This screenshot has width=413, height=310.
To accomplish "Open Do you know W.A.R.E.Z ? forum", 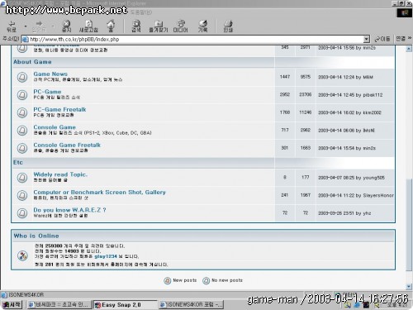I will point(69,210).
